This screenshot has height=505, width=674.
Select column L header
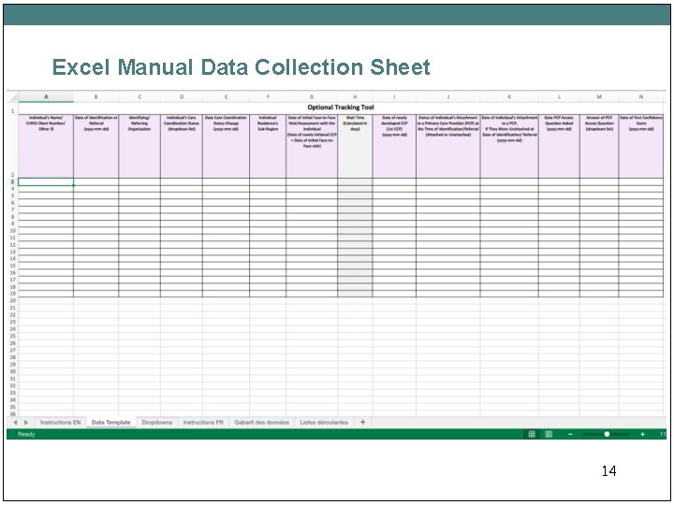coord(559,97)
